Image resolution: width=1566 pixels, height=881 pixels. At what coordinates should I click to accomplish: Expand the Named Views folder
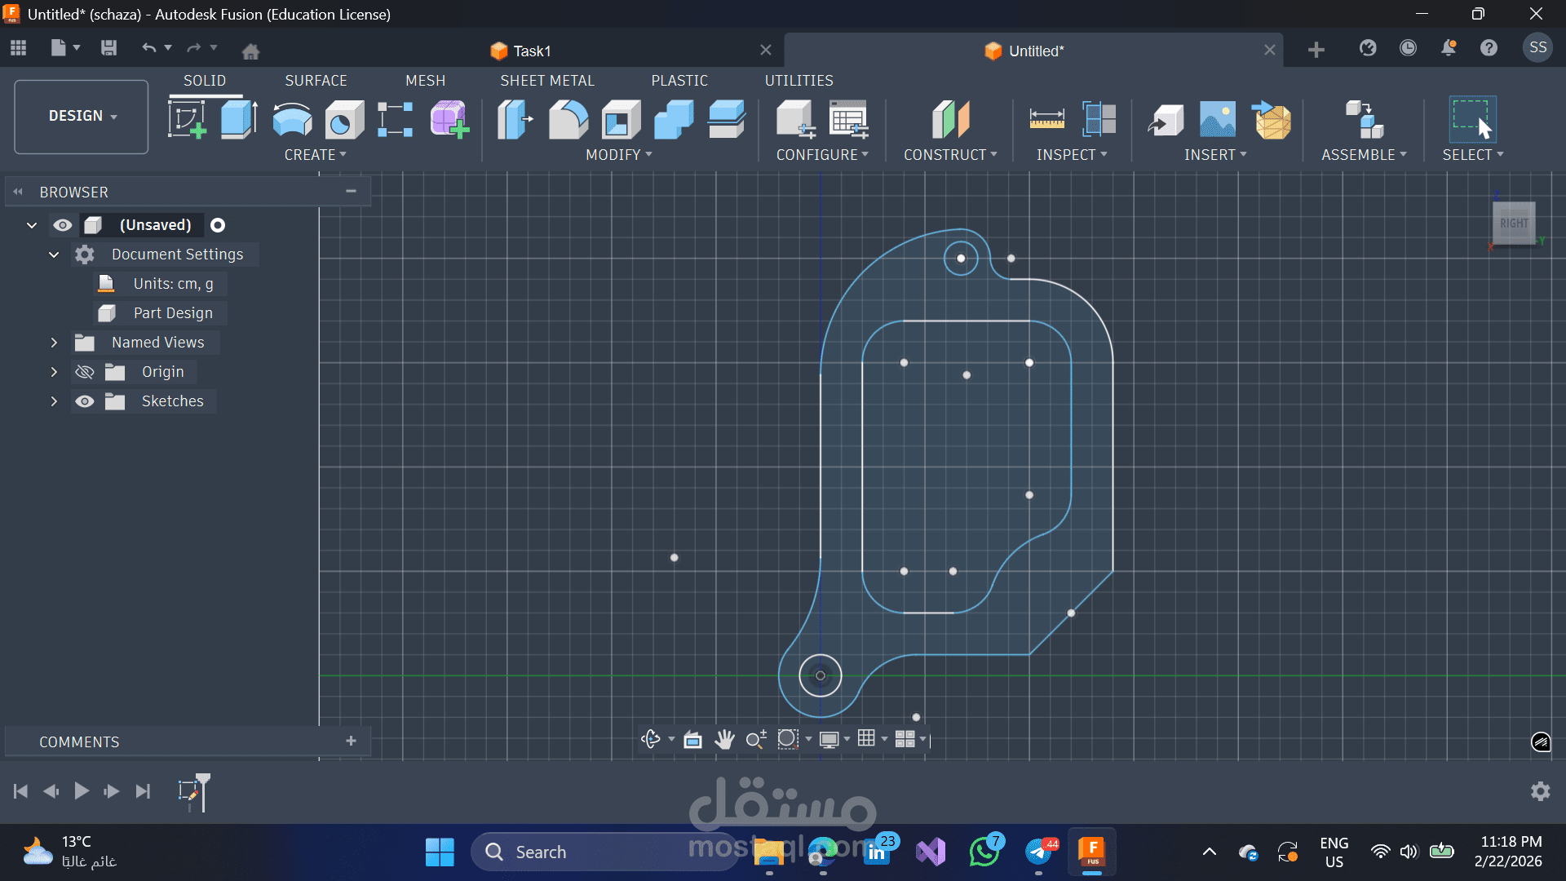click(x=54, y=343)
